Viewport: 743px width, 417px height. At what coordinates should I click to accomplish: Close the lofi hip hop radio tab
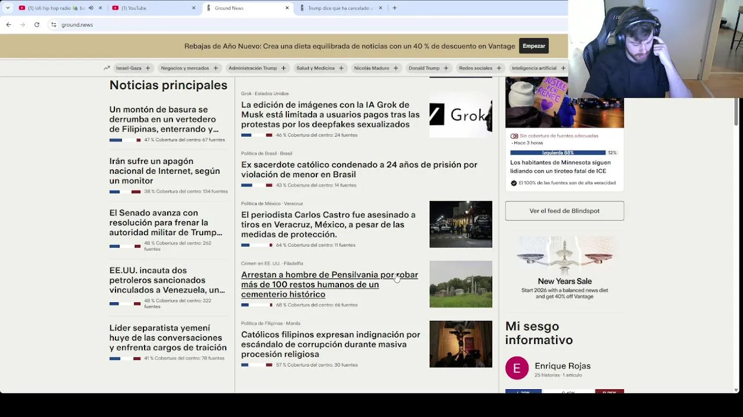pos(100,8)
